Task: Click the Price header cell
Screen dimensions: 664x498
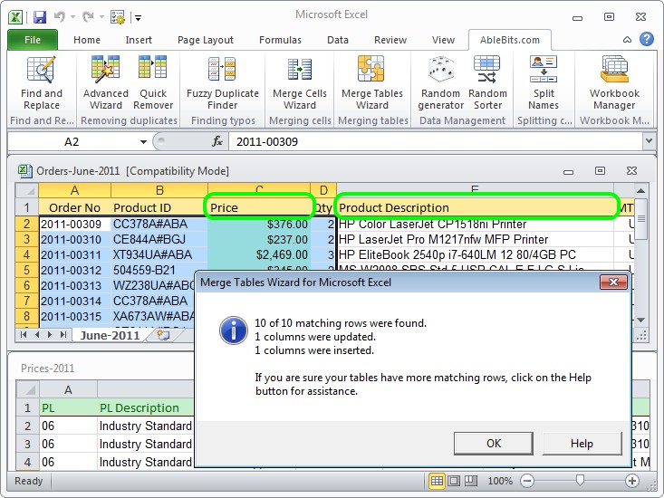Action: [x=259, y=207]
